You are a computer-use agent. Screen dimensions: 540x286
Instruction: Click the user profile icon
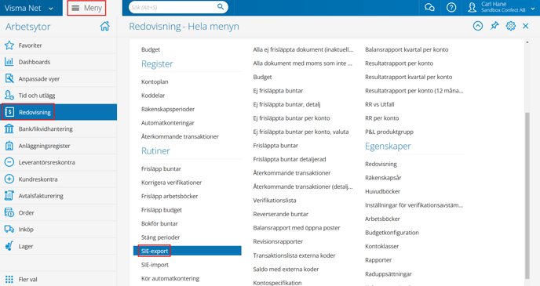pos(472,7)
